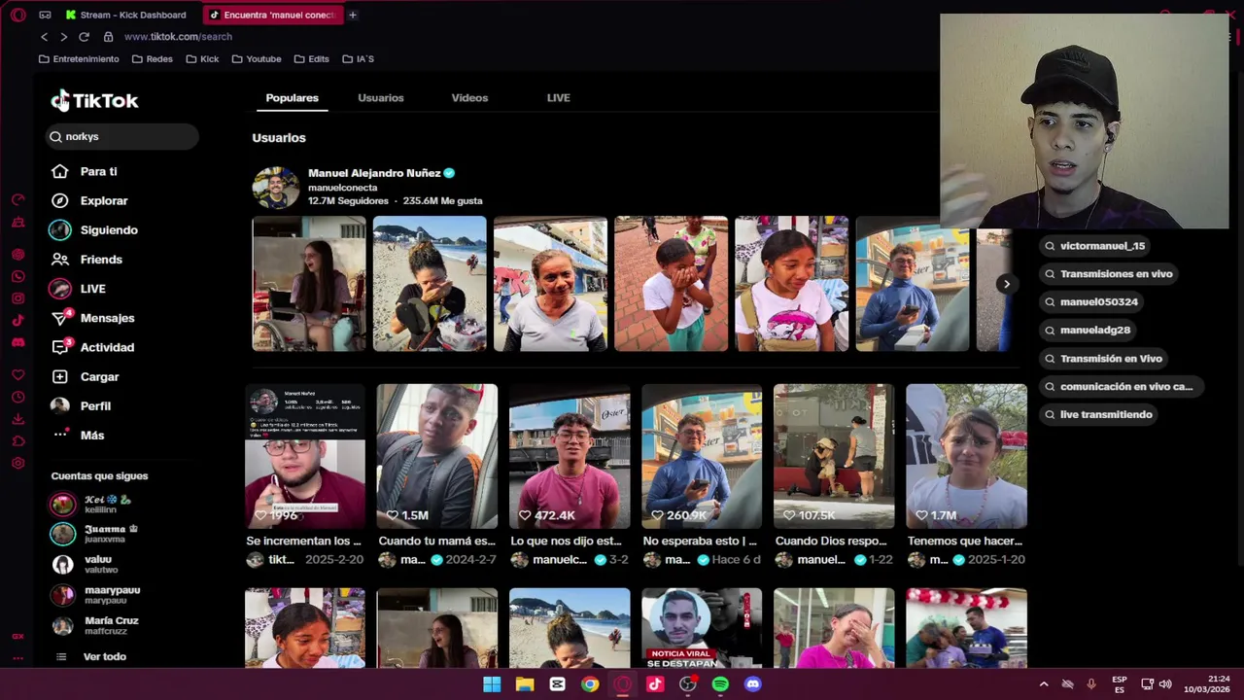
Task: Go forward in browser history
Action: click(64, 37)
